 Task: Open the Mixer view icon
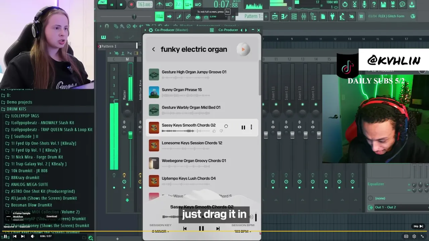(304, 16)
